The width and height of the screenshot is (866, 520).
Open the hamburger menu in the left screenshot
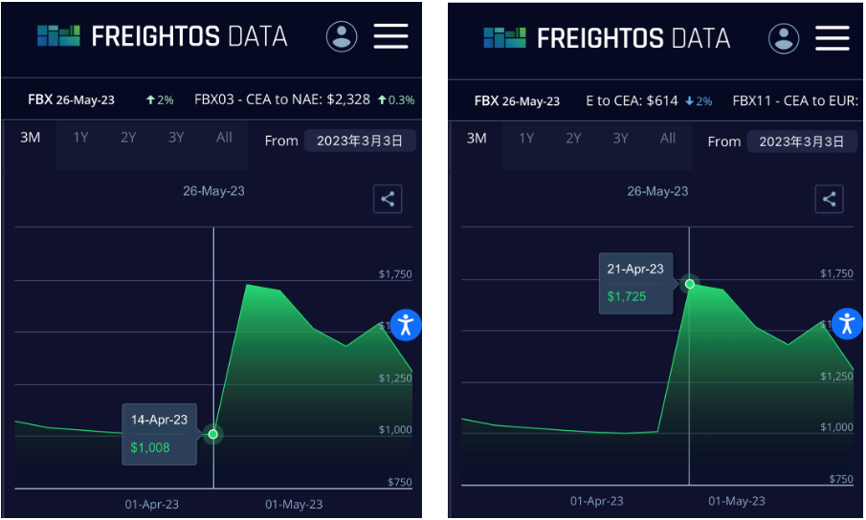pos(390,36)
